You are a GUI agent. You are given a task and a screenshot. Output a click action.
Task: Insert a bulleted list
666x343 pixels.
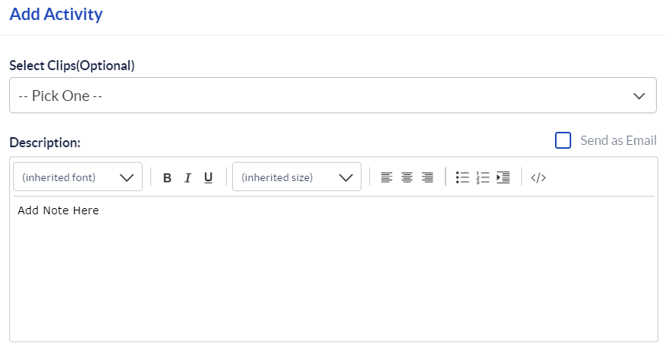[x=462, y=177]
